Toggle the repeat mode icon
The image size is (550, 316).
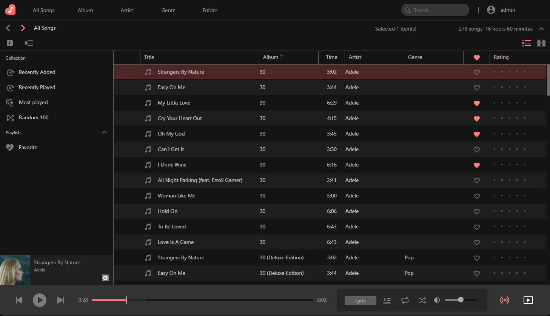(405, 300)
